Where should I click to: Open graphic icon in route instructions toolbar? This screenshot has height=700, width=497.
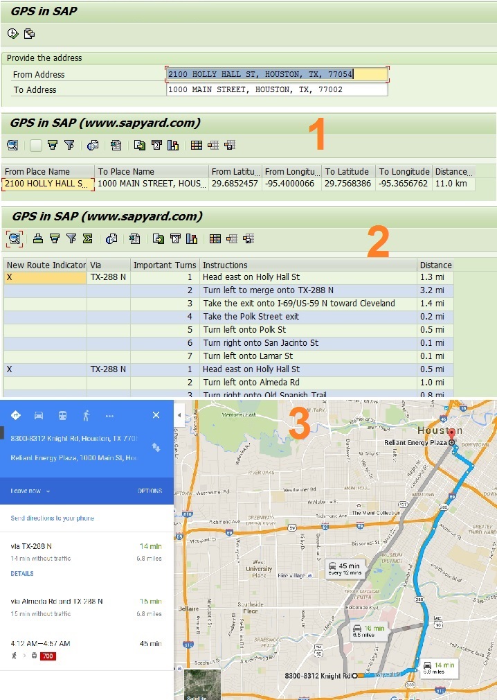pos(192,239)
